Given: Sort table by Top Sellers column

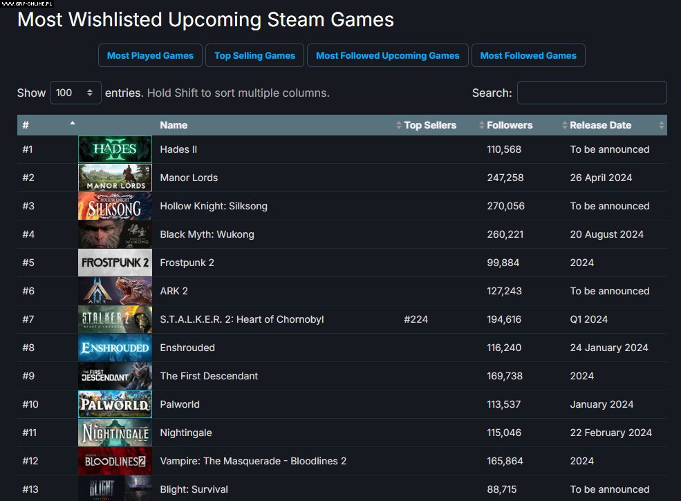Looking at the screenshot, I should [430, 125].
